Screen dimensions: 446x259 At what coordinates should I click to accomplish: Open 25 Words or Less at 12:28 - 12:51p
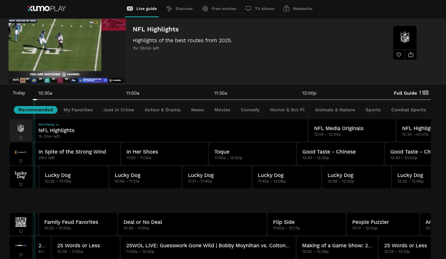(405, 248)
